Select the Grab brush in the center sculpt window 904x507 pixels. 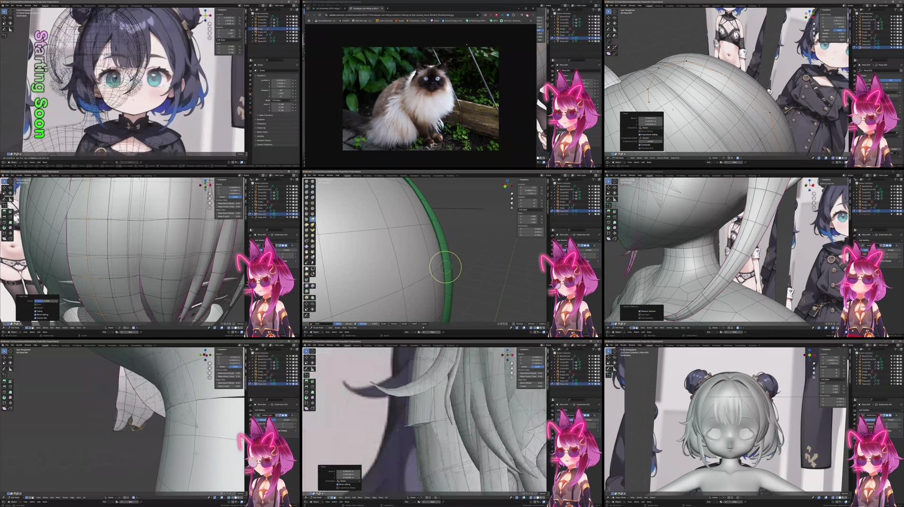[312, 219]
